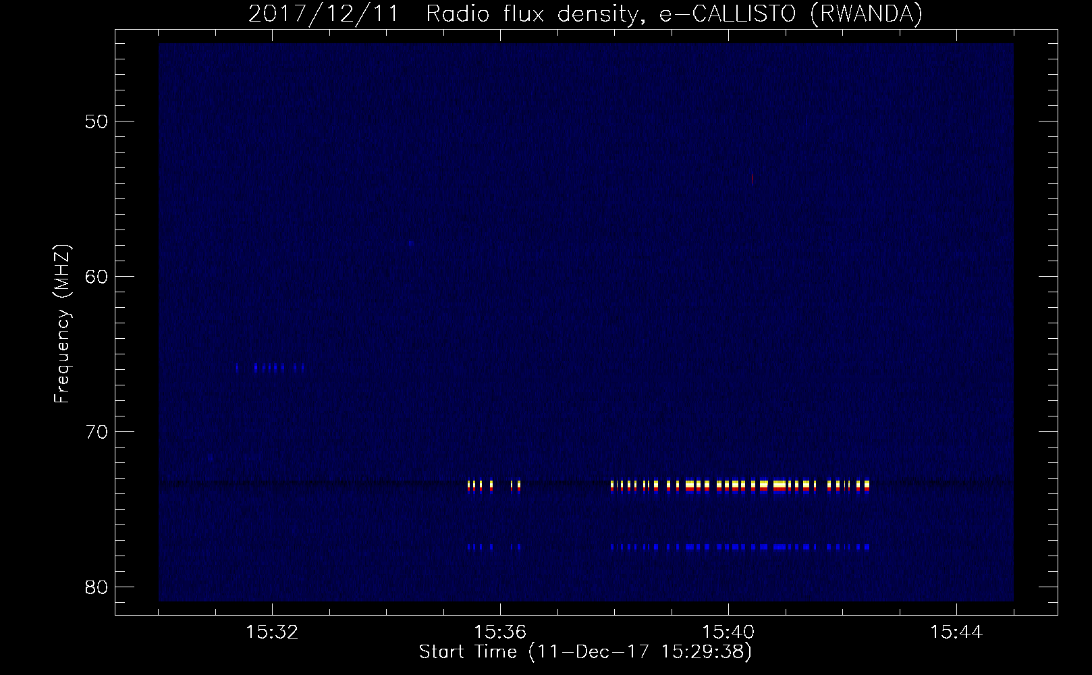Click the 'Start Time (11-Dec-17 15:29:38)' axis label

click(x=585, y=652)
